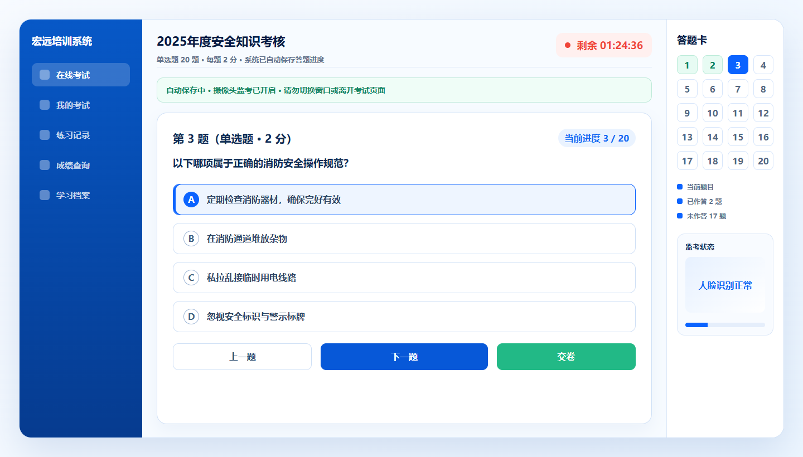Go to 练习记录 page
Screen dimensions: 803x457
(81, 135)
